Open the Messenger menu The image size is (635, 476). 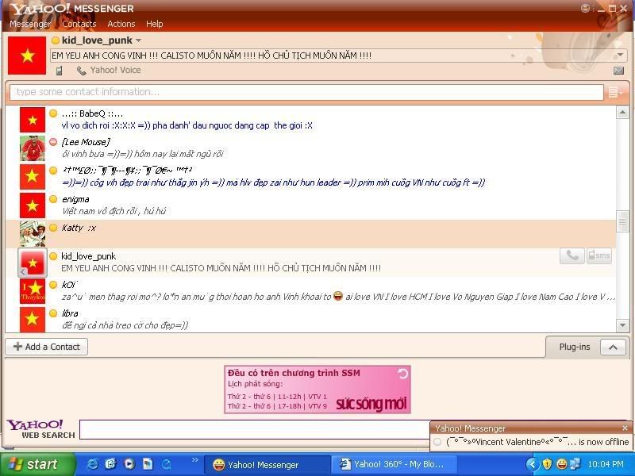click(x=29, y=24)
